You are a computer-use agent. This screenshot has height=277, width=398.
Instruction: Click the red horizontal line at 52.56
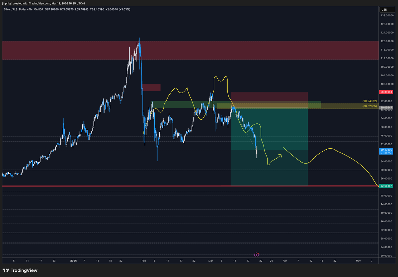191,186
